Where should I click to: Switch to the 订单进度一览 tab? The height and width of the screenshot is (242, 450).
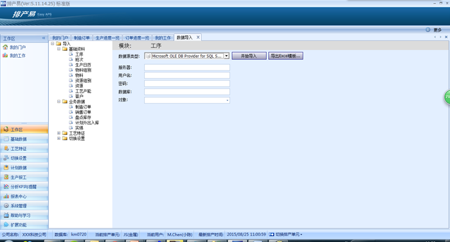point(137,38)
